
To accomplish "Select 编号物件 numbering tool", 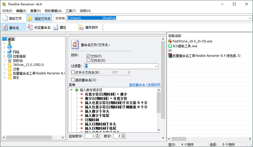I will point(81,27).
